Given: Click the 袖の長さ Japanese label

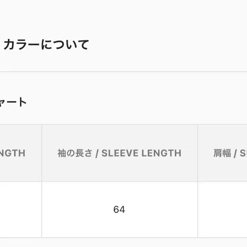Looking at the screenshot, I should pos(75,153).
